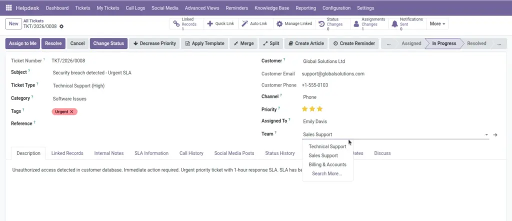512x221 pixels.
Task: Create a New ticket
Action: click(13, 24)
